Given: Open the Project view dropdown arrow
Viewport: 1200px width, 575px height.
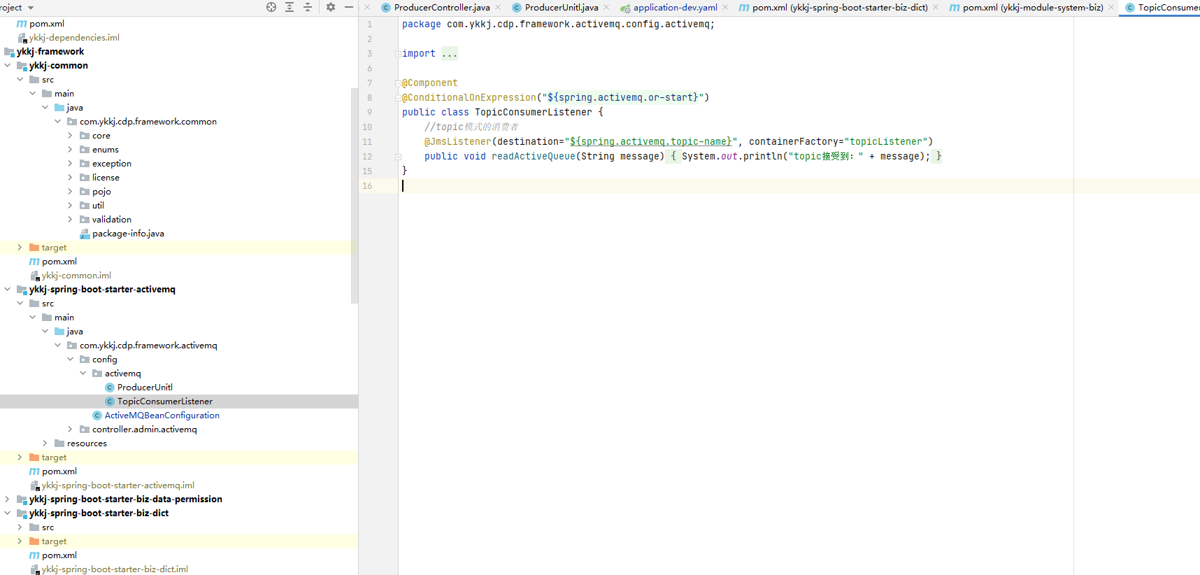Looking at the screenshot, I should (31, 8).
